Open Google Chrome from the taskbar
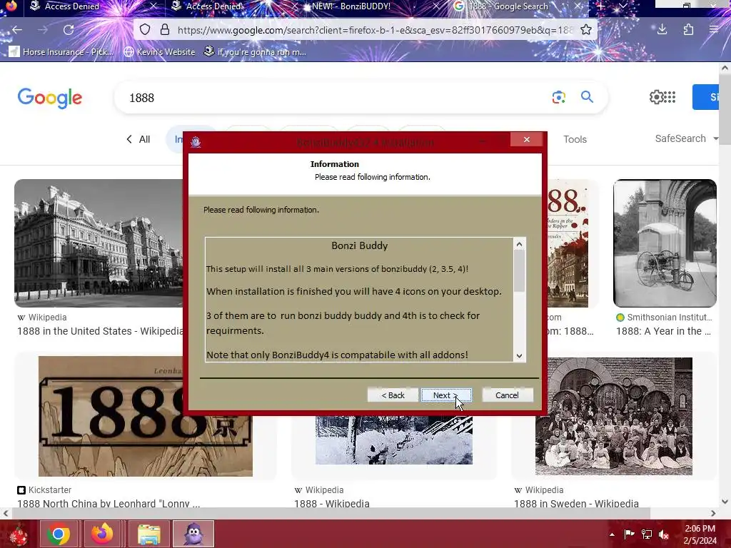731x548 pixels. tap(59, 534)
